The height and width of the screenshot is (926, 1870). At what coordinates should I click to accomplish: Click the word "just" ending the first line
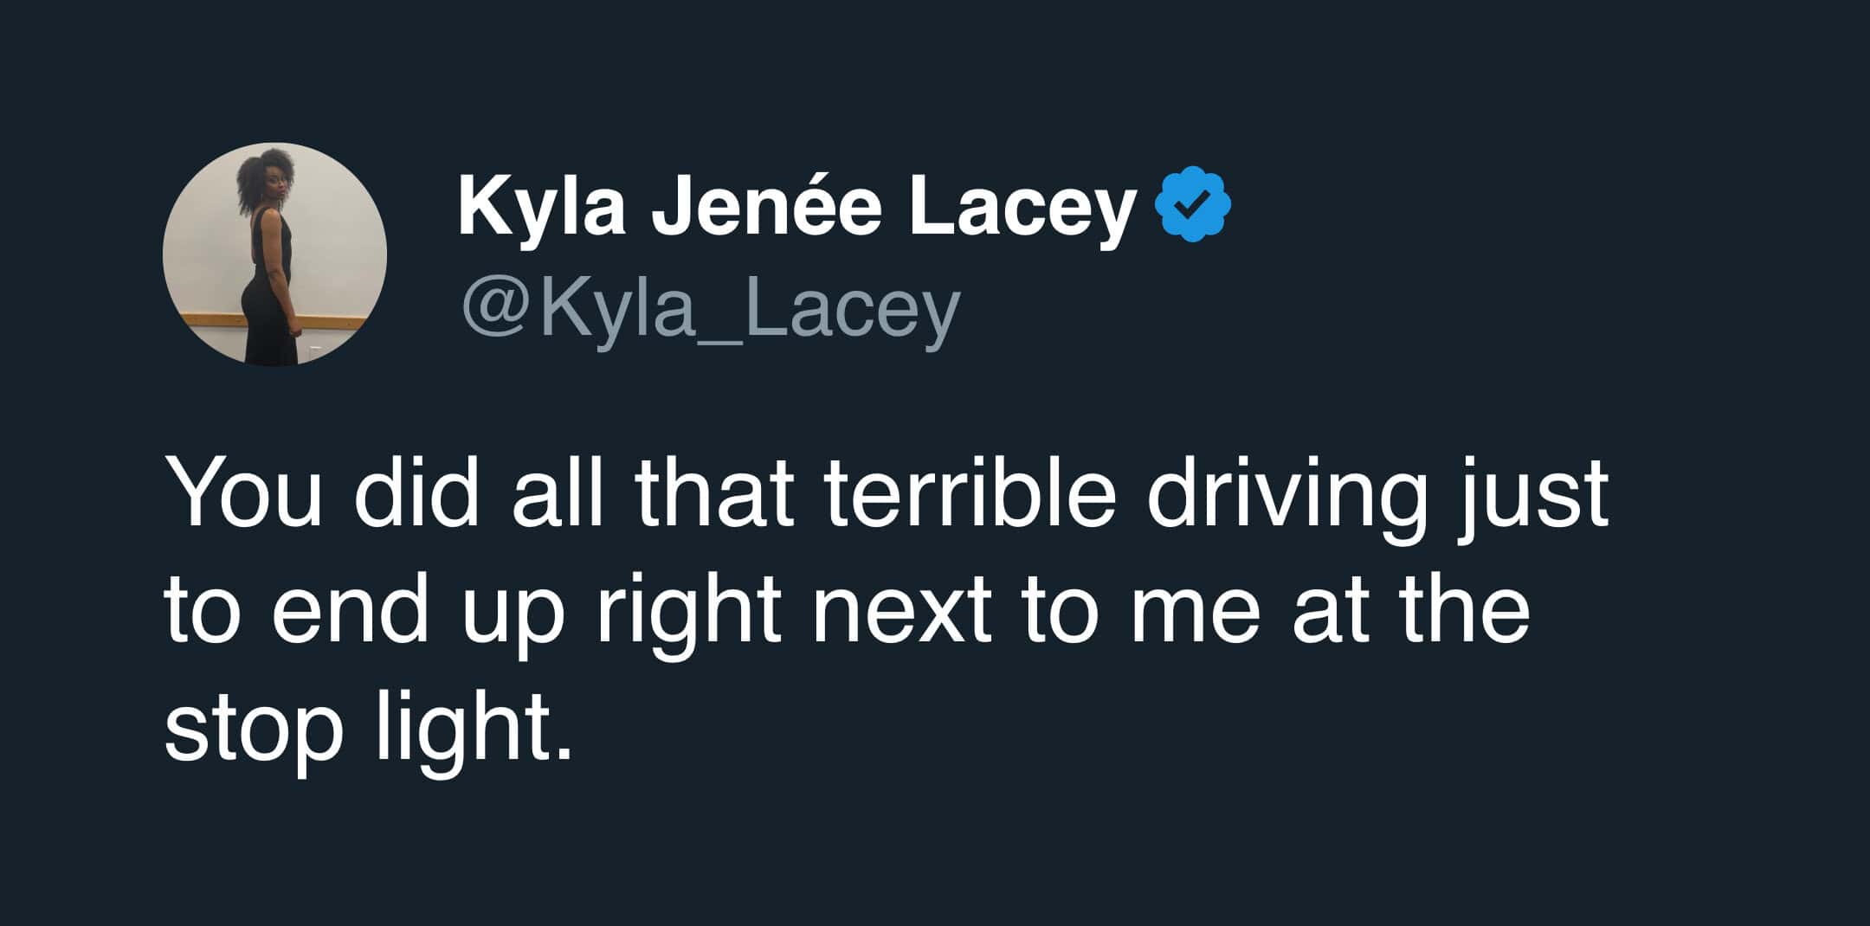1531,503
